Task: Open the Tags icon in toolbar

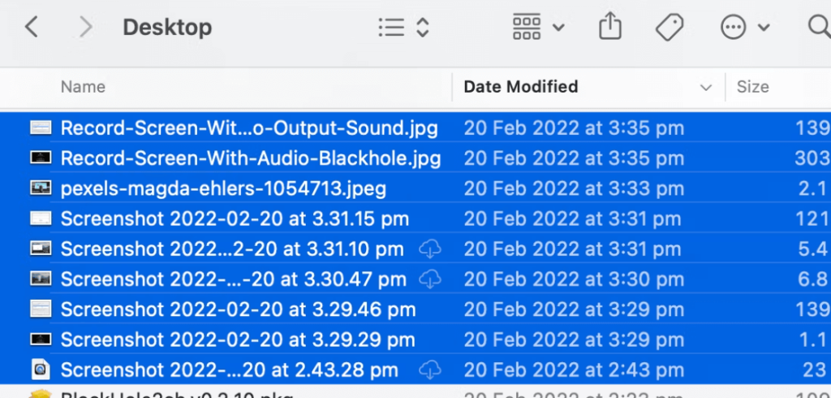Action: pos(670,28)
